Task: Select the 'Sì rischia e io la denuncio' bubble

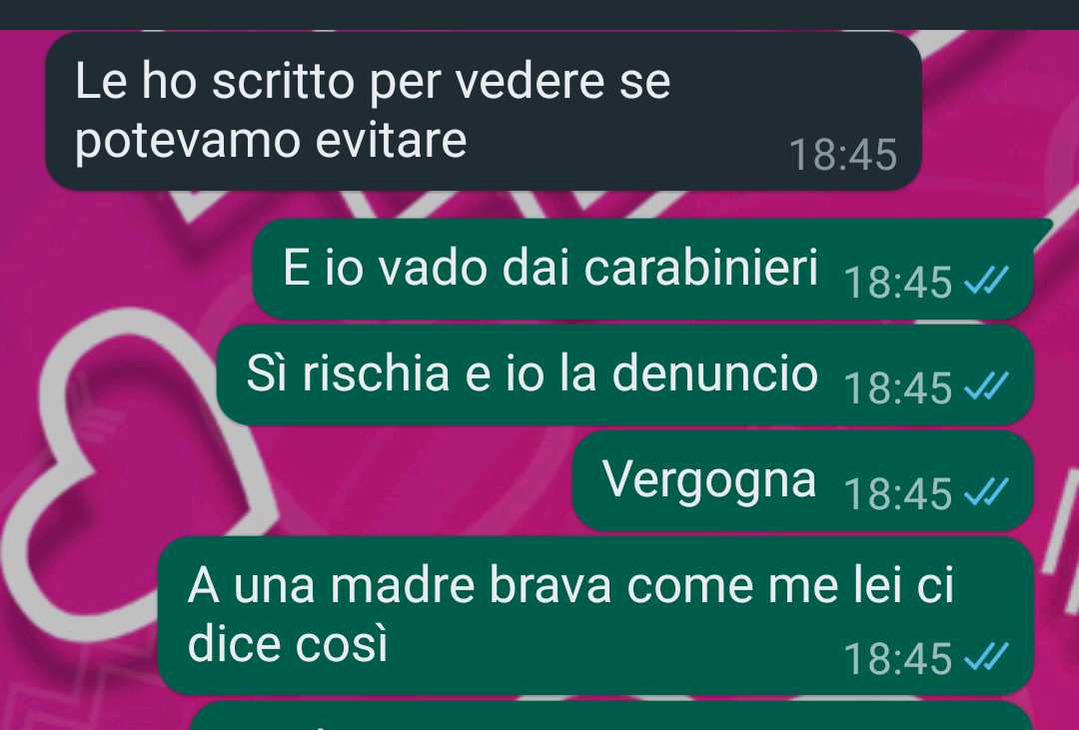Action: point(624,375)
